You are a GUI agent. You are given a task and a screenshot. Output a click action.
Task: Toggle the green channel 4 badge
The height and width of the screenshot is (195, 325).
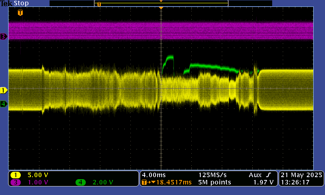81,182
